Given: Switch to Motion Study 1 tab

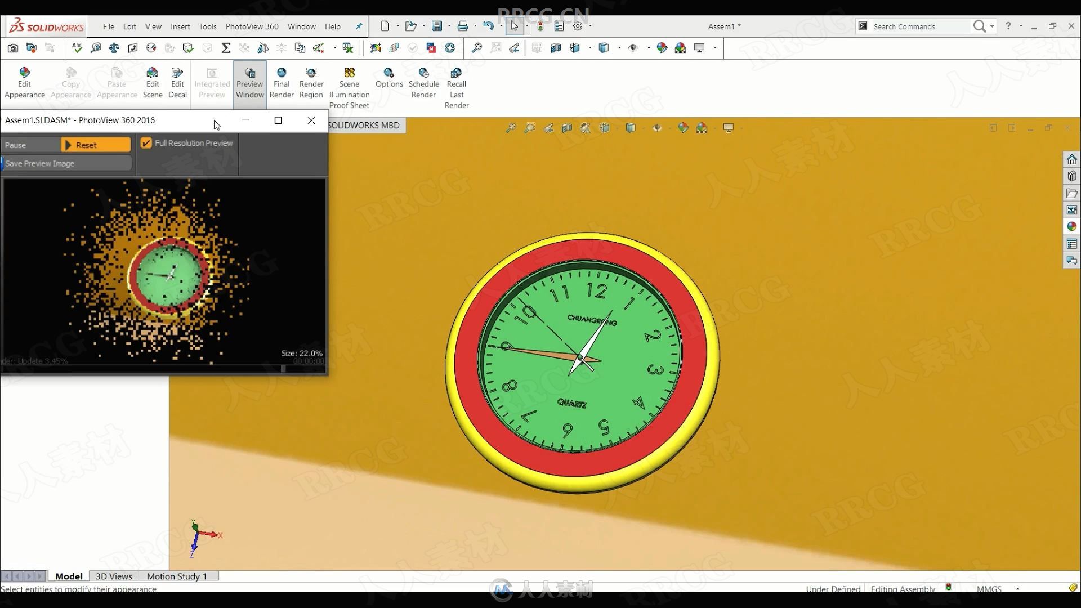Looking at the screenshot, I should point(176,576).
